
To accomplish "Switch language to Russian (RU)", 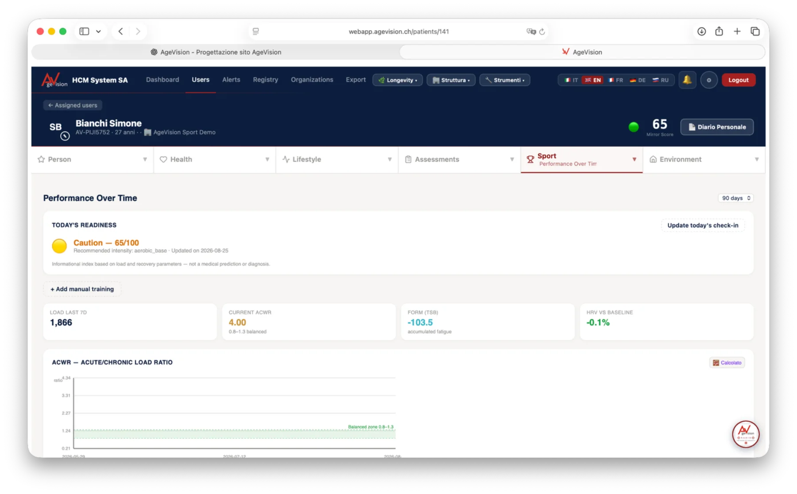I will 660,80.
